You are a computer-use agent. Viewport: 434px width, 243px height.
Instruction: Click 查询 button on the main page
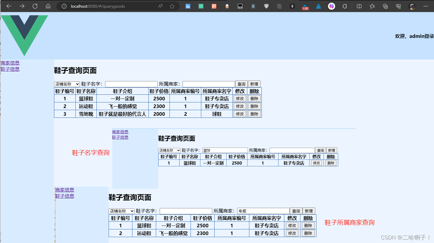click(242, 84)
